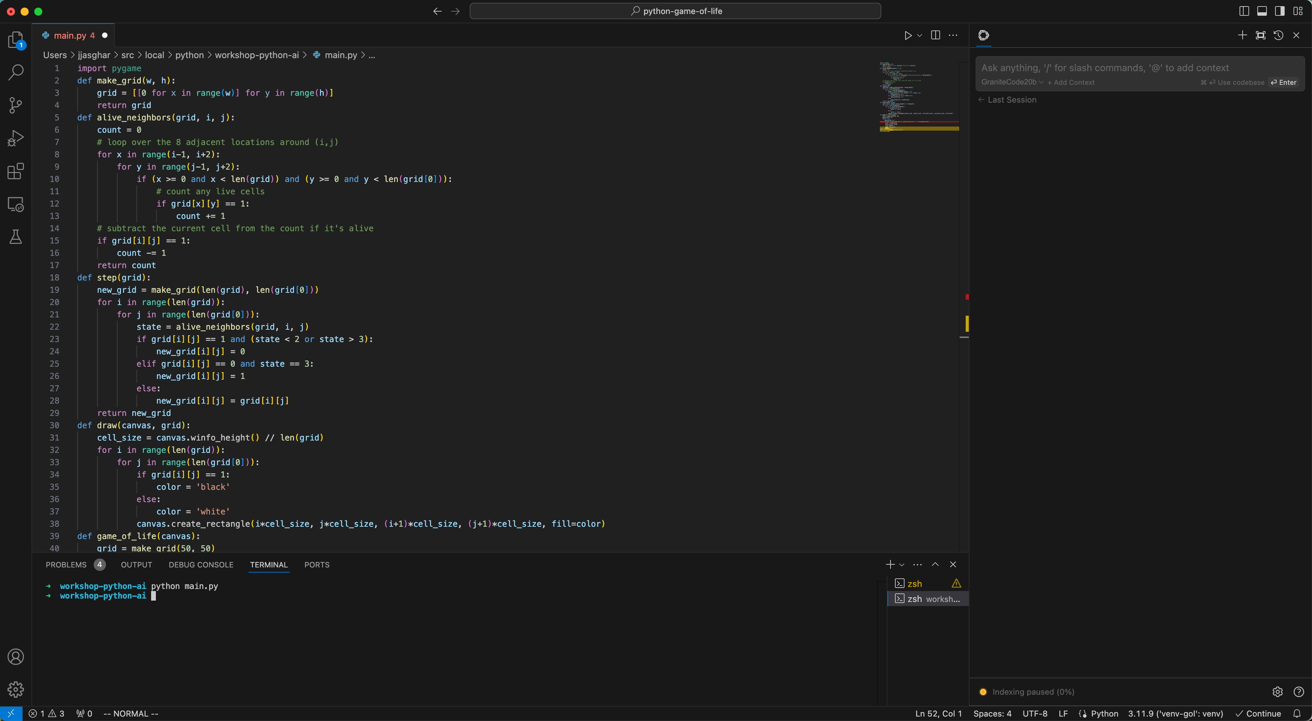
Task: Change the UTF-8 file encoding
Action: click(x=1035, y=713)
